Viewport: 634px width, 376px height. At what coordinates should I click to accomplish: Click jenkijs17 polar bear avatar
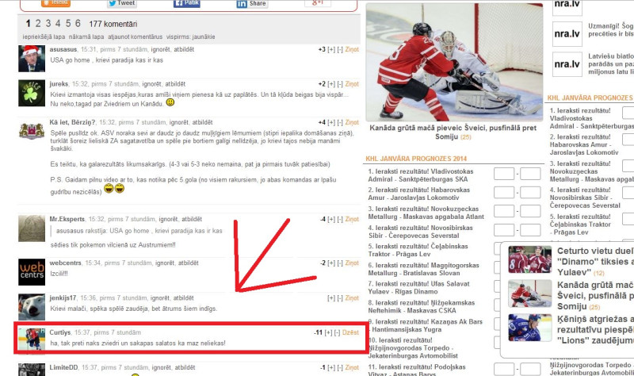[32, 307]
